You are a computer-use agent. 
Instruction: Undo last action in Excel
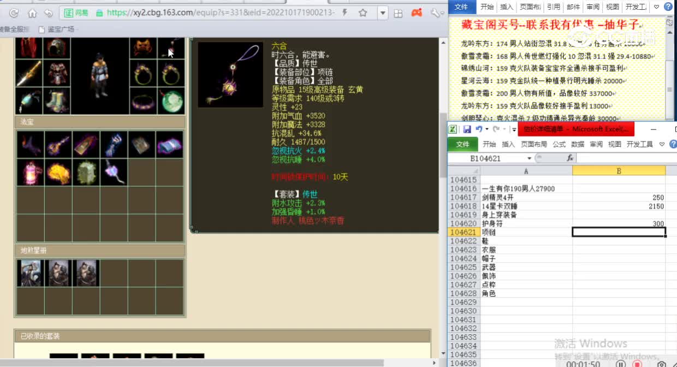[479, 129]
